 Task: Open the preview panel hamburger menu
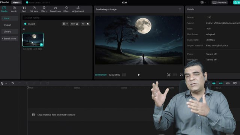tap(180, 9)
